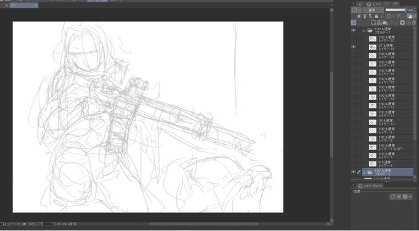Select layer レイヤー 14
The height and width of the screenshot is (231, 419).
388,89
